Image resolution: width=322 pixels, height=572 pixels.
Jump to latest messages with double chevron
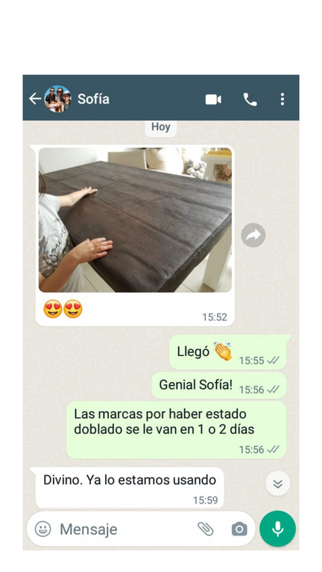tap(278, 483)
